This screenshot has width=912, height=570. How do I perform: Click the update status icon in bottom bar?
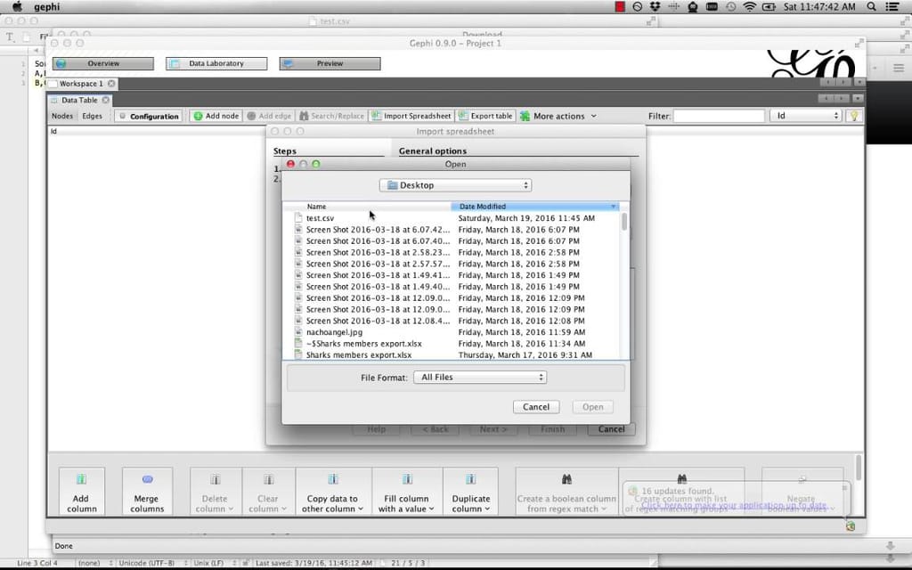coord(851,525)
